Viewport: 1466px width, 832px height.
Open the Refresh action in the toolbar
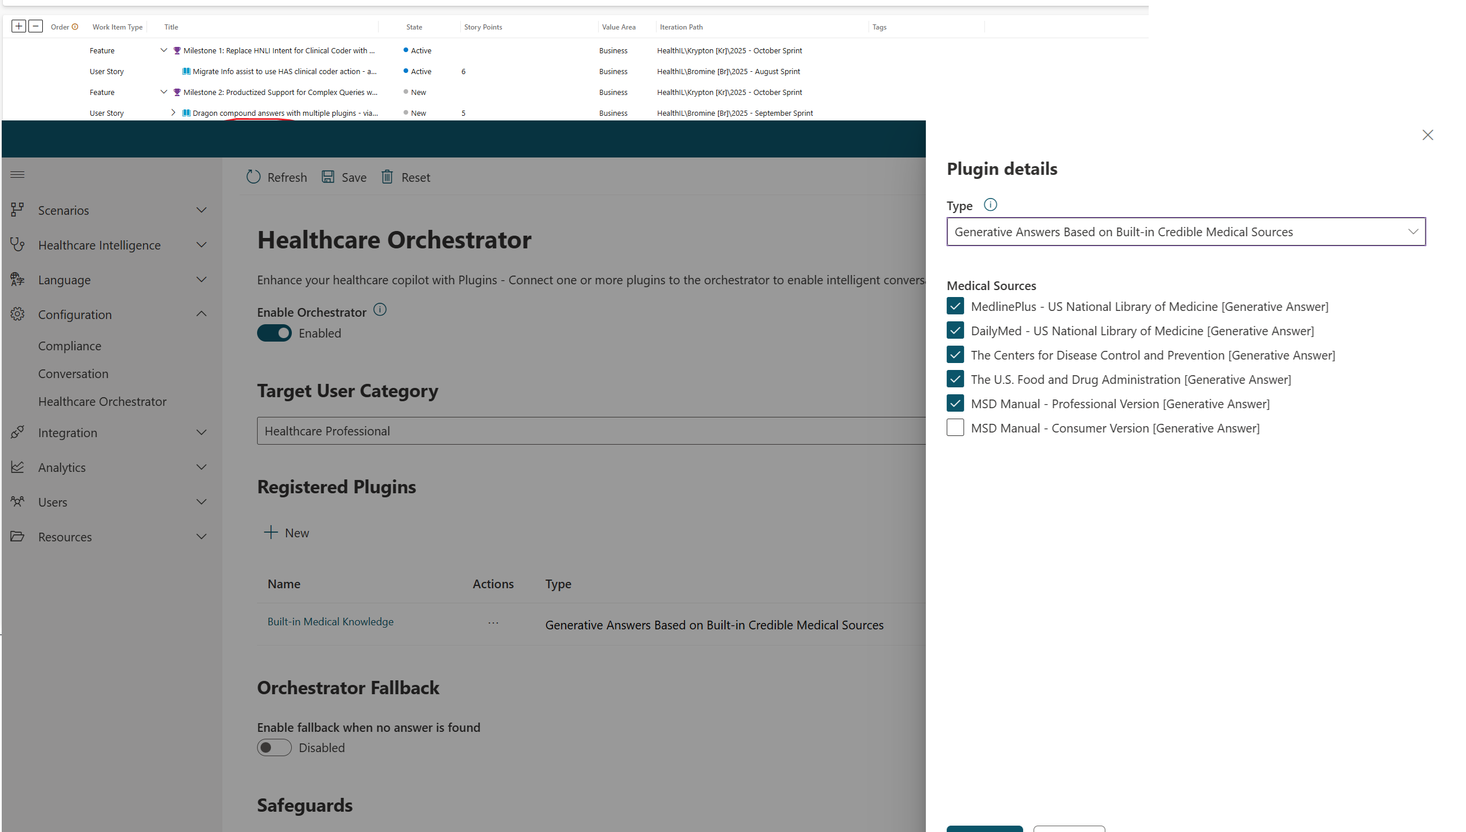[x=277, y=177]
